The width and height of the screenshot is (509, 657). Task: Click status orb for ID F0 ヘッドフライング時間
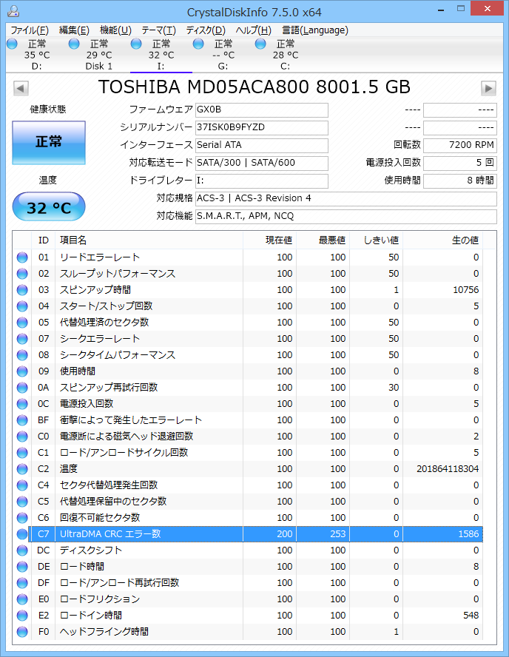(x=22, y=631)
